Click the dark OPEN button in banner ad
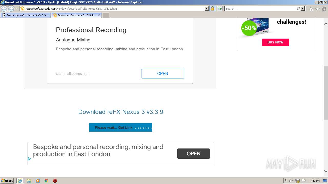The height and width of the screenshot is (184, 328). 193,154
